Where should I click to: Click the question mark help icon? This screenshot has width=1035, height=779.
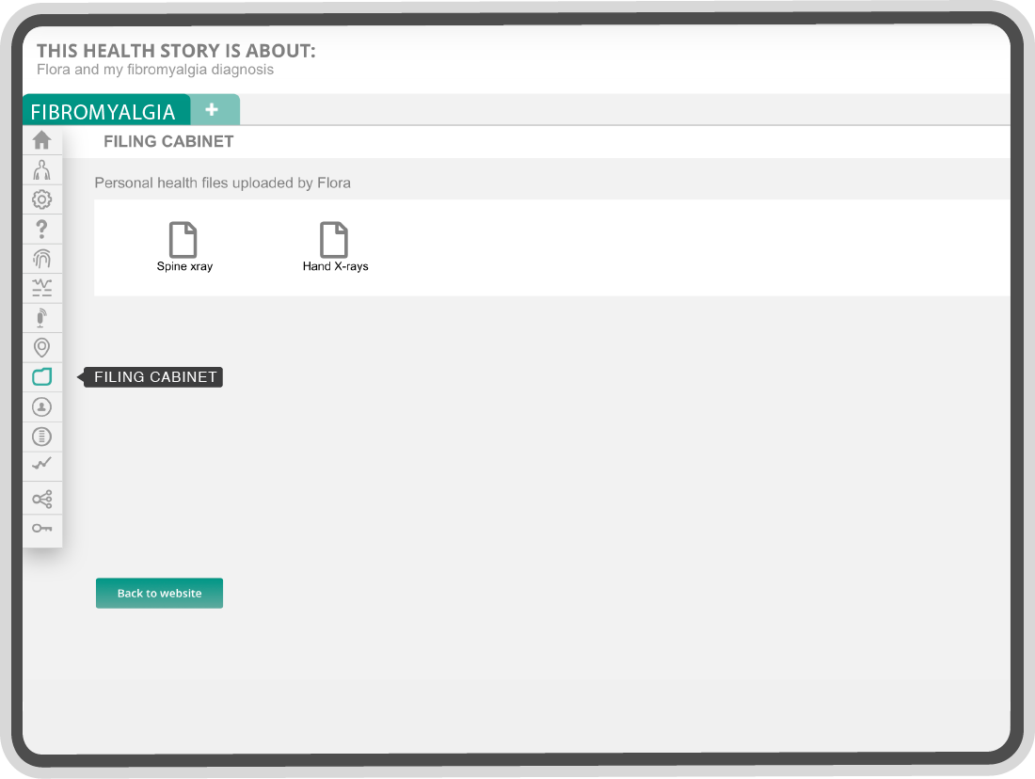coord(41,229)
